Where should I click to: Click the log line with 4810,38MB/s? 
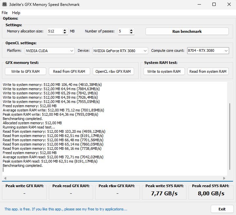(x=52, y=85)
